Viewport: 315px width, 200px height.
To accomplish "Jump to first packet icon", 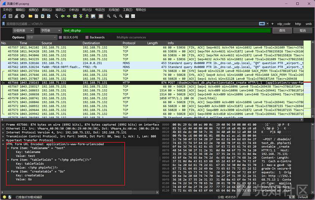I will click(81, 16).
